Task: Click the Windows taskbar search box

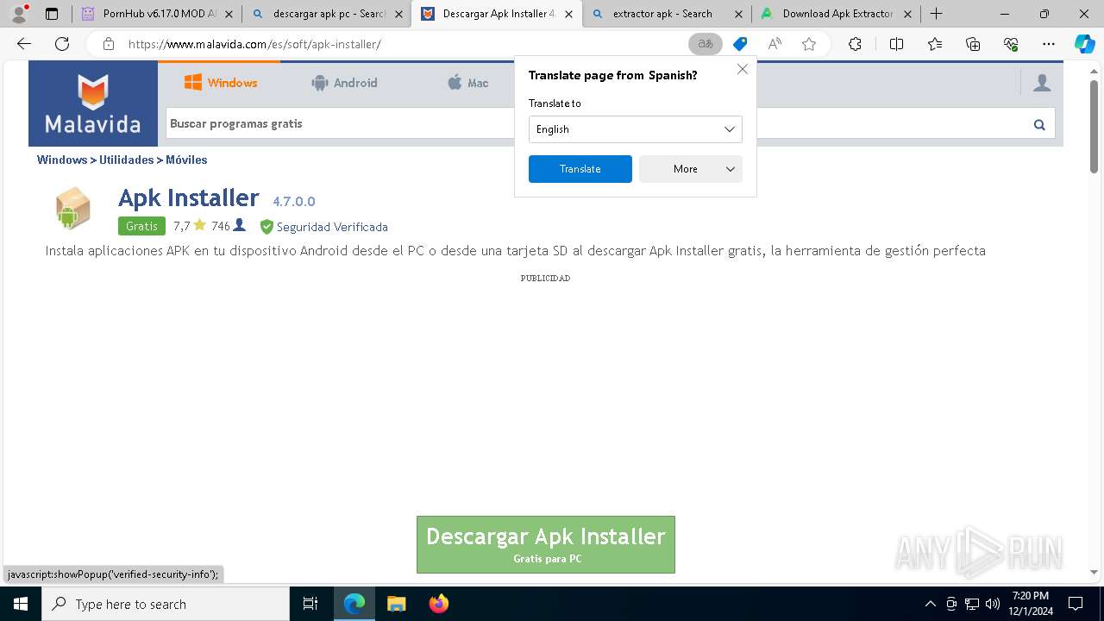Action: point(166,604)
